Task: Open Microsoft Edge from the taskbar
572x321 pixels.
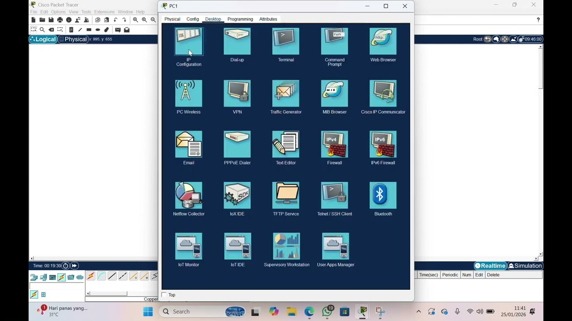Action: pos(309,312)
